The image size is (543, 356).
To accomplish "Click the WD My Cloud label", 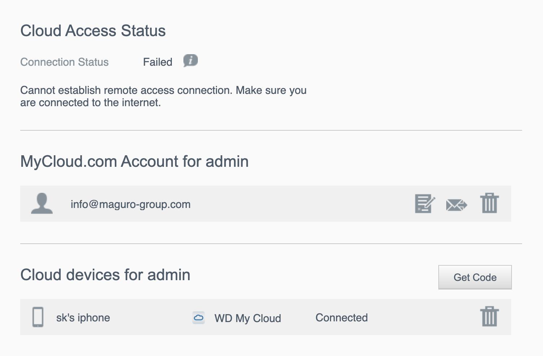I will click(x=248, y=318).
